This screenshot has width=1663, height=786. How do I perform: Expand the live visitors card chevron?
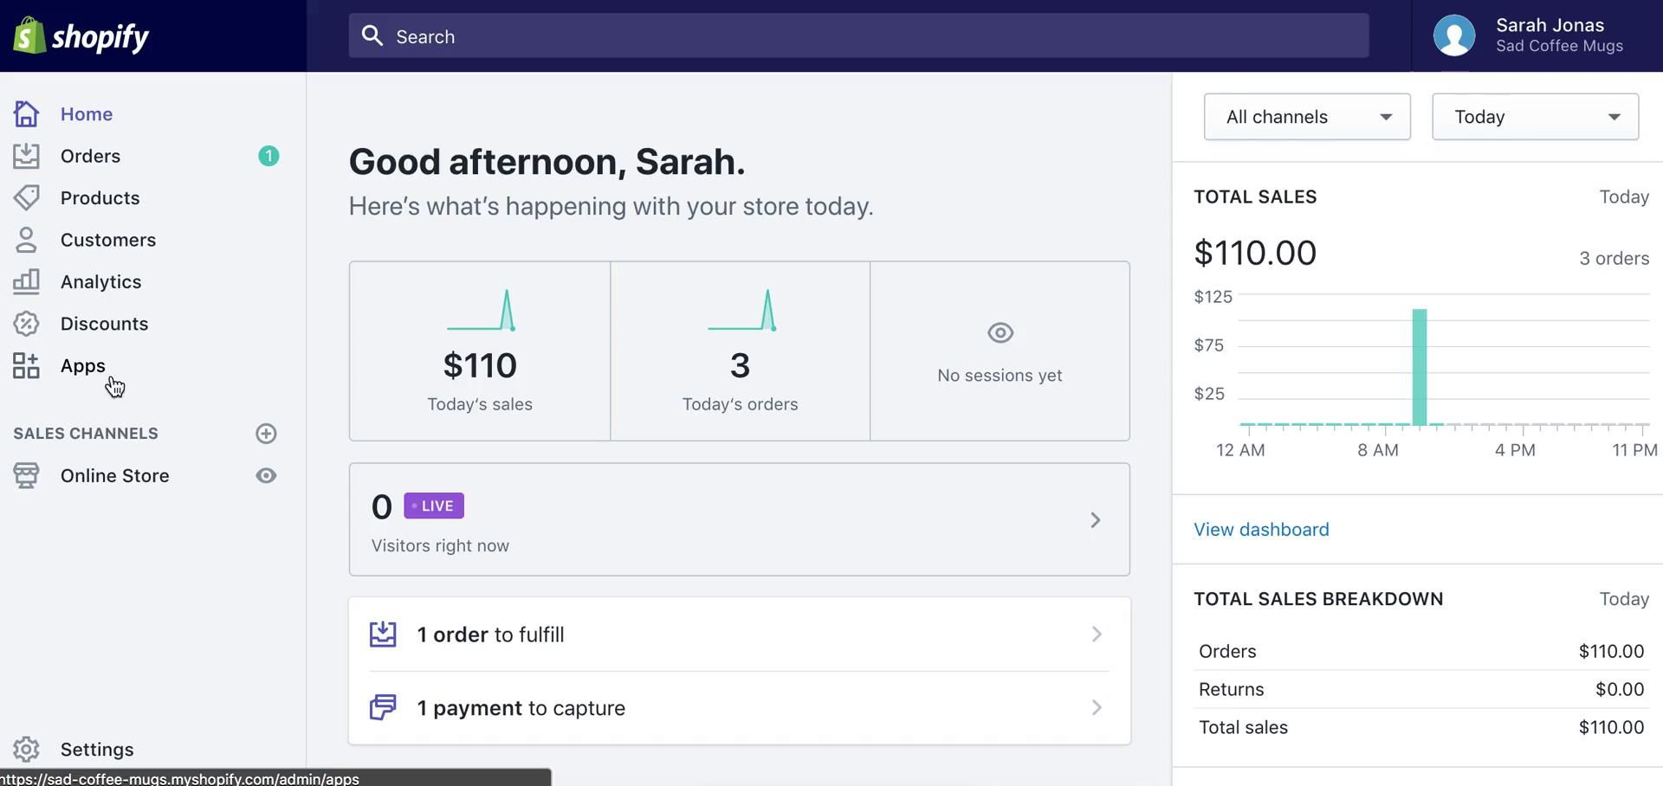click(x=1095, y=519)
